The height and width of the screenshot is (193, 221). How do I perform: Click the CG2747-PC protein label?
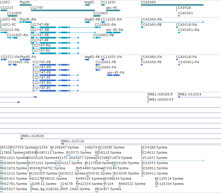pos(42,88)
